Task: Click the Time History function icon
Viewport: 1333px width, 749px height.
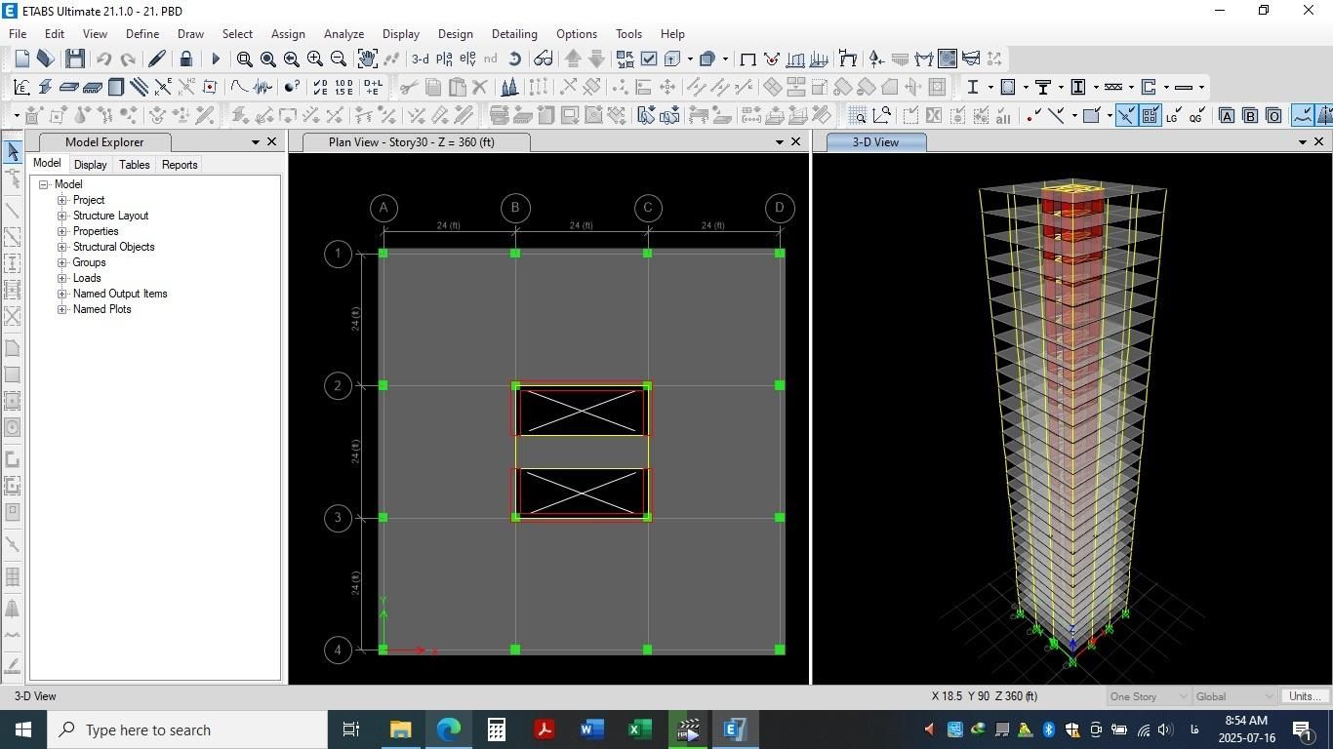Action: pos(263,87)
